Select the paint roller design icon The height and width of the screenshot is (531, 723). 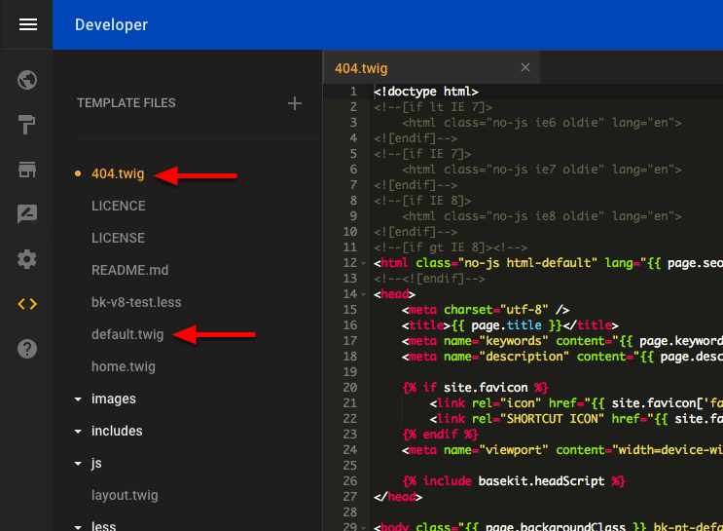point(26,125)
